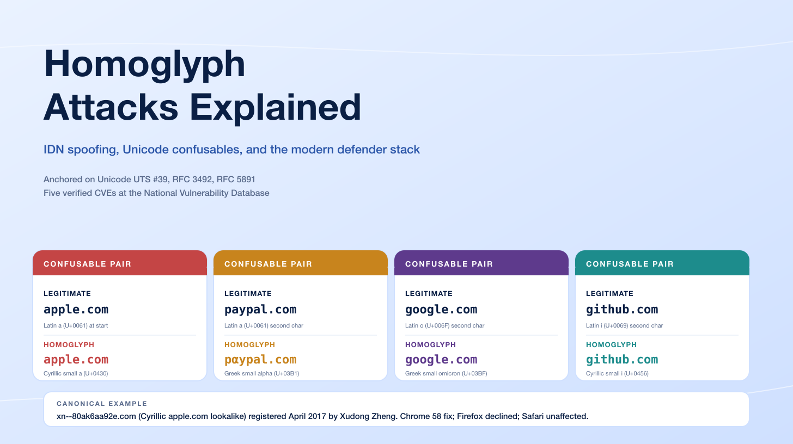Click the legitimate google.com domain text
793x444 pixels.
(441, 310)
